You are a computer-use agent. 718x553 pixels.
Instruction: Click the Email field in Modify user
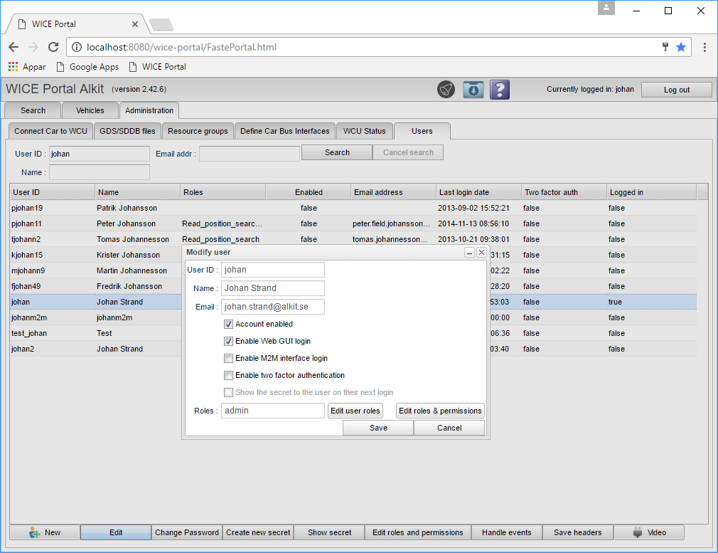(x=273, y=307)
